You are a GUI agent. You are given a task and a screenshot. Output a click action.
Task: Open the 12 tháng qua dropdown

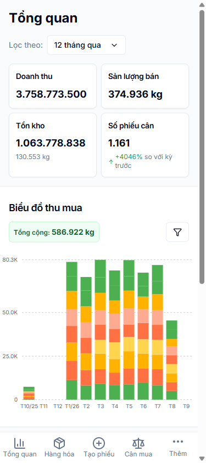(x=86, y=45)
